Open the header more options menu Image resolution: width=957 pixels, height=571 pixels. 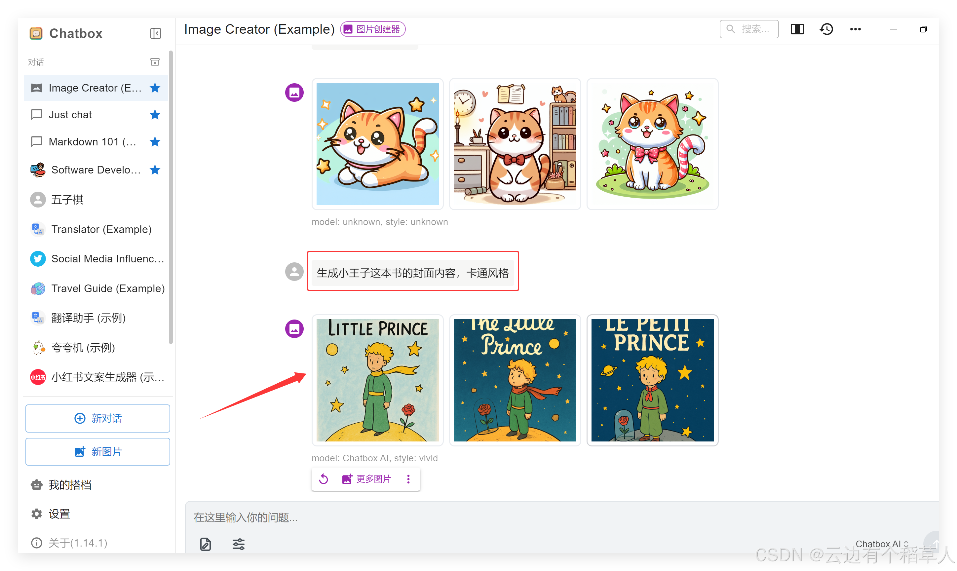855,29
